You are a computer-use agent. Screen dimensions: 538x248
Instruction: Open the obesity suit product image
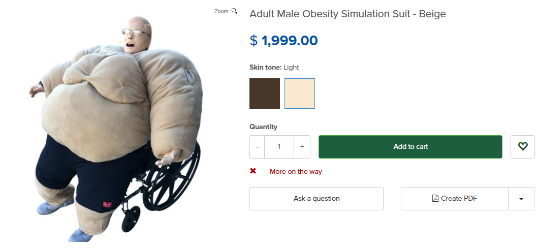(x=116, y=129)
